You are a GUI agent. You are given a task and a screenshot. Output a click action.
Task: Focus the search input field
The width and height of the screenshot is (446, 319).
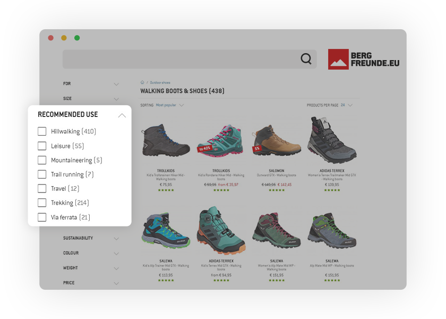coord(190,59)
